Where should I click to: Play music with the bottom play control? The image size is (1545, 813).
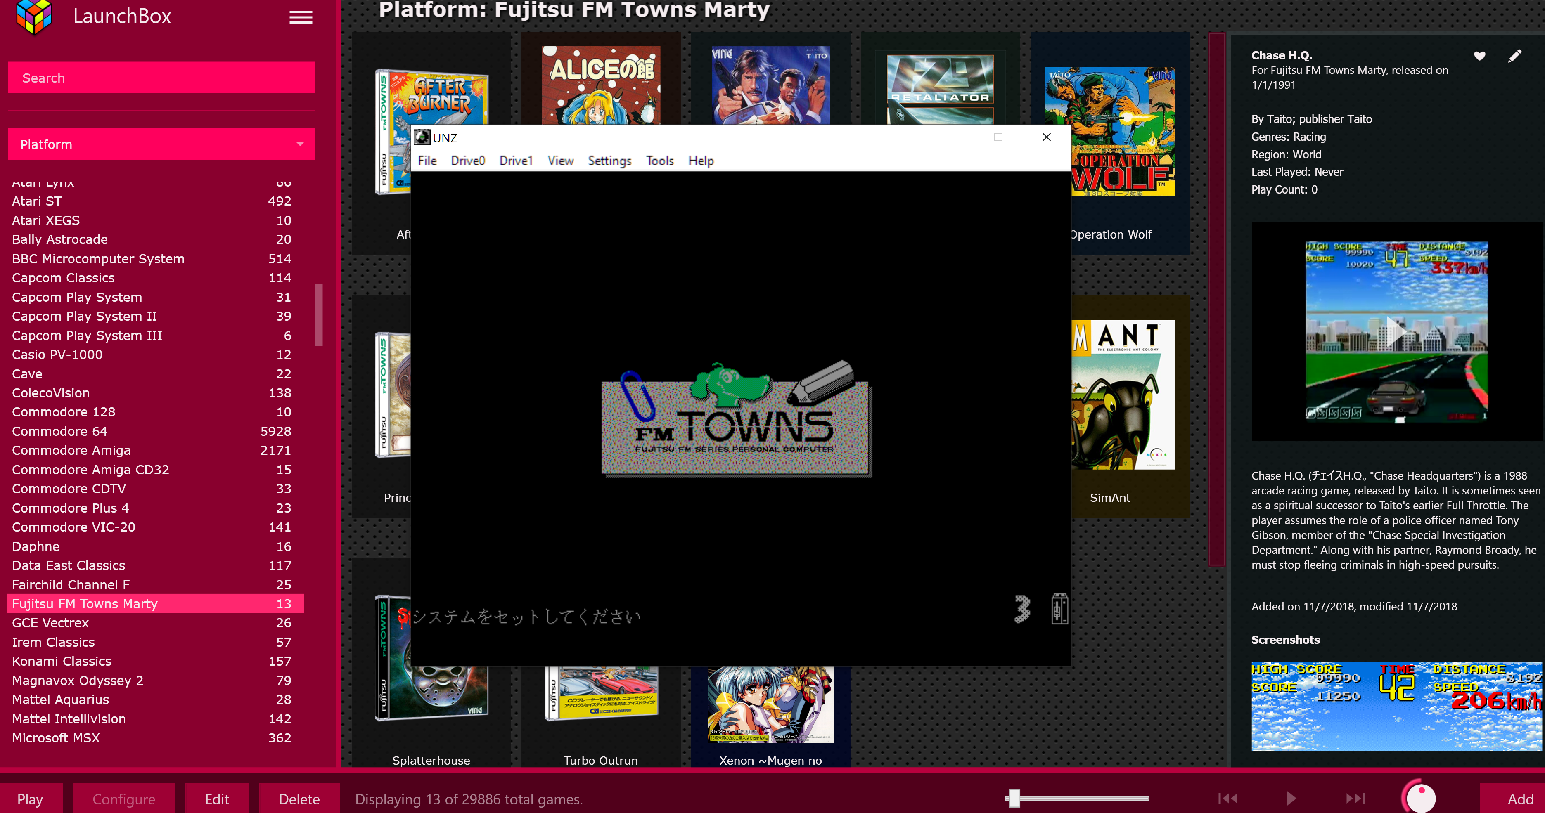[1291, 798]
